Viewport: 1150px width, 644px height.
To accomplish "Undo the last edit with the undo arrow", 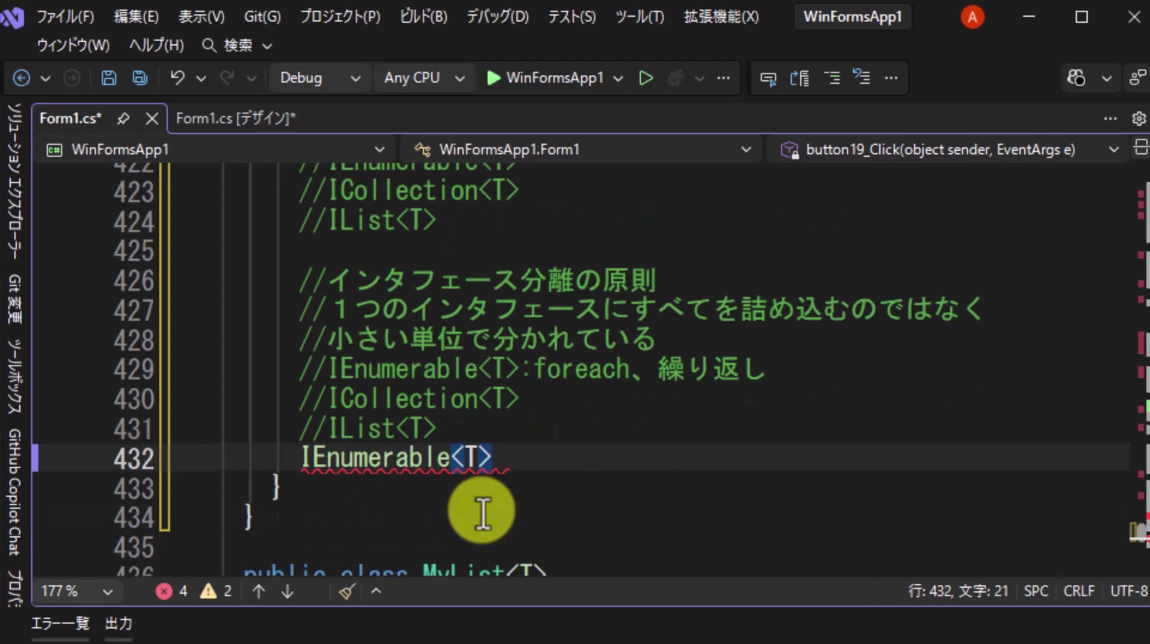I will pyautogui.click(x=177, y=78).
